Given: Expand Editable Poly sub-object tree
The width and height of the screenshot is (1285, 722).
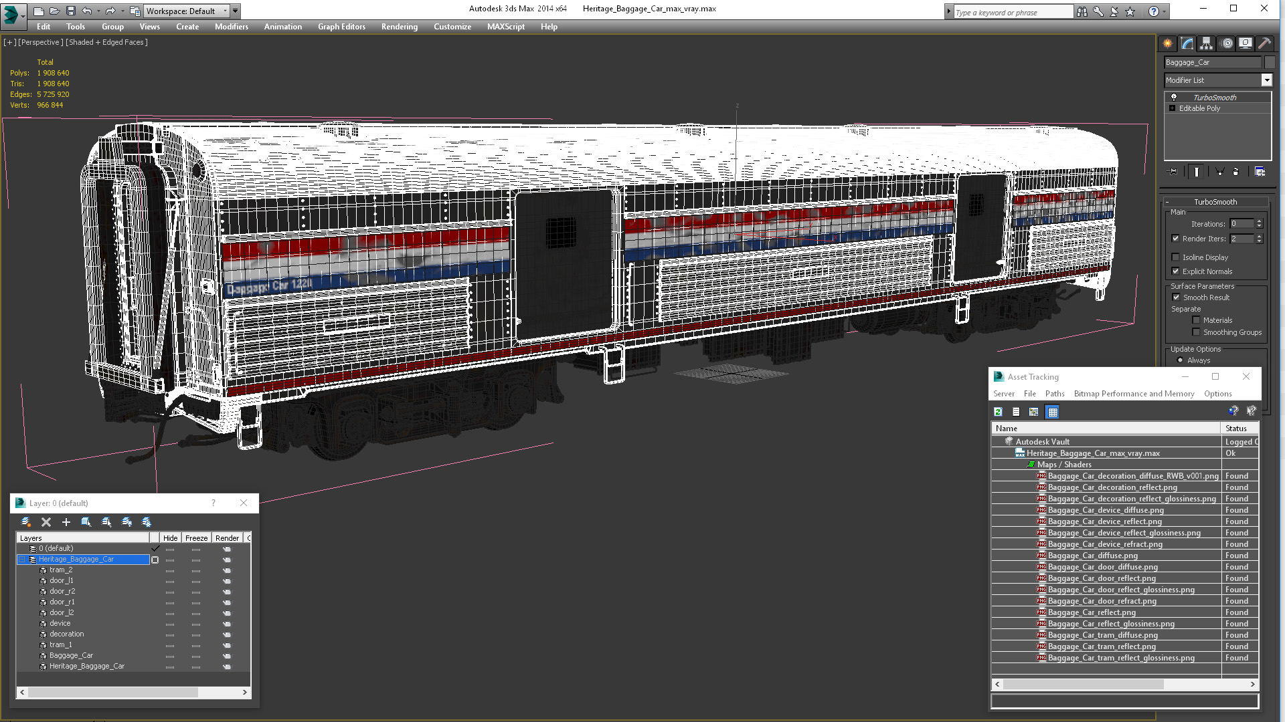Looking at the screenshot, I should click(x=1172, y=108).
